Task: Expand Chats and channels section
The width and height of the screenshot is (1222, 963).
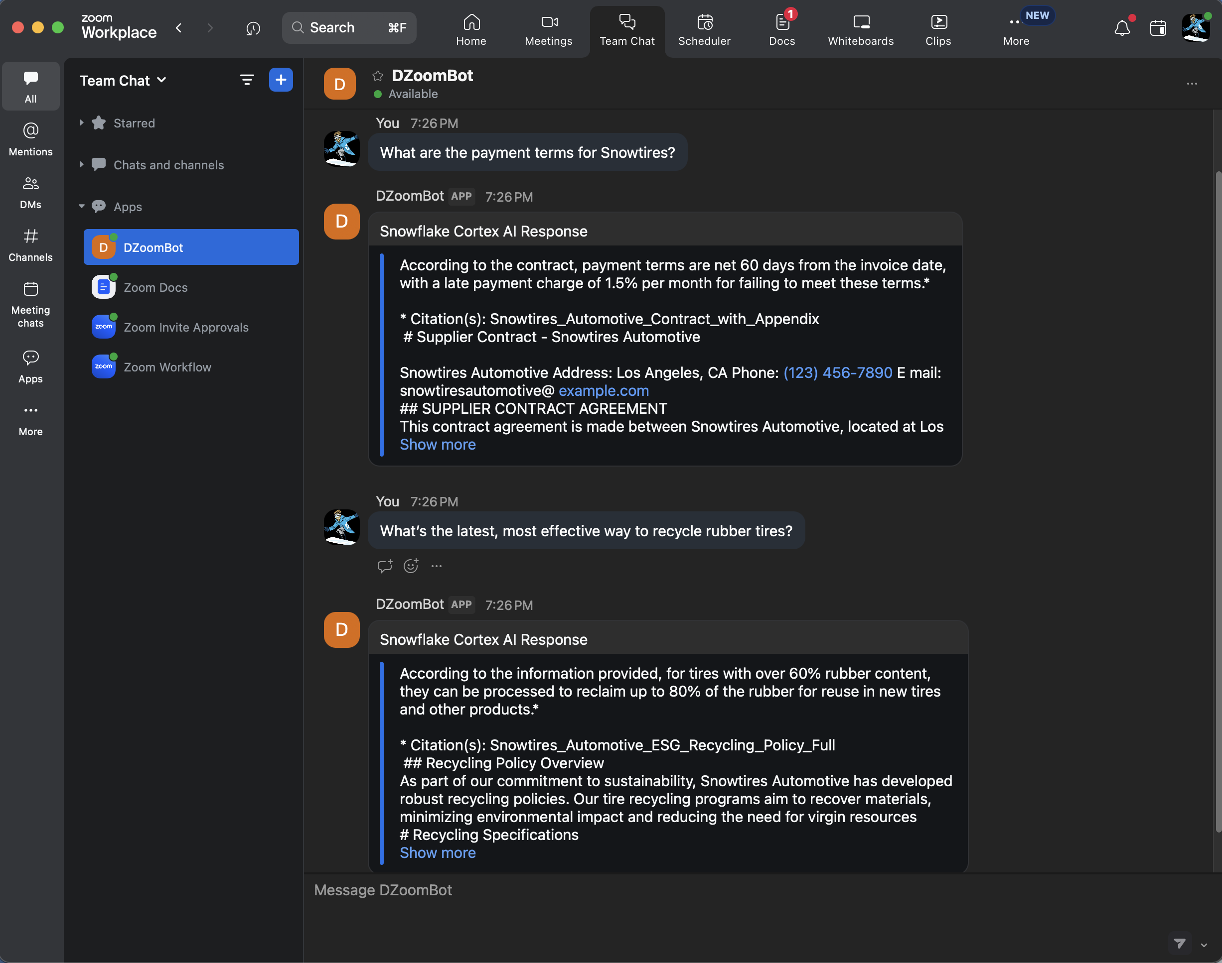Action: [82, 165]
